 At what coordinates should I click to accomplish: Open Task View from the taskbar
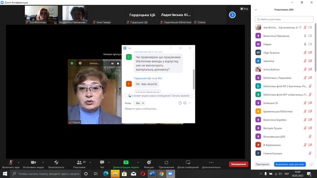[96, 174]
